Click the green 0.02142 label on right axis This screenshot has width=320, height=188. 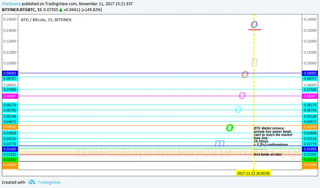310,160
